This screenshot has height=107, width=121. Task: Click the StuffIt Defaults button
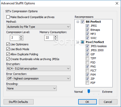point(19,102)
